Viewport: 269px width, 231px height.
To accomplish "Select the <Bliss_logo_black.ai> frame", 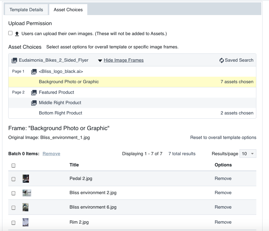I will [x=132, y=72].
